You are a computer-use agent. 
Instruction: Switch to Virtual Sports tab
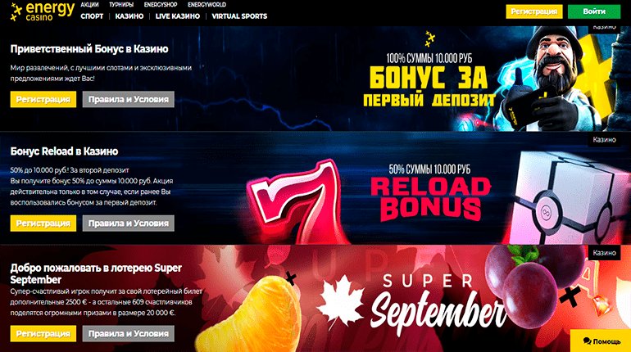coord(239,16)
